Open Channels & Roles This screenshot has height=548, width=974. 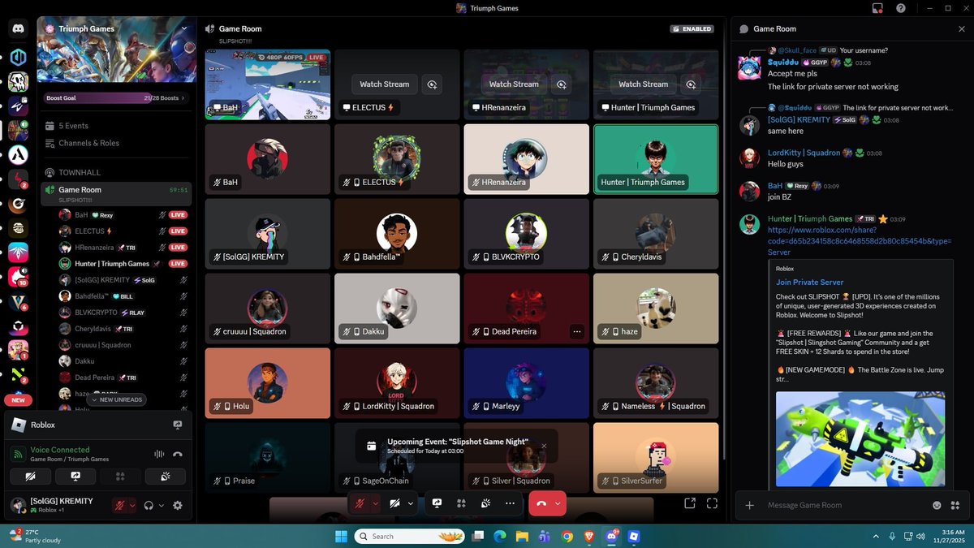116,143
